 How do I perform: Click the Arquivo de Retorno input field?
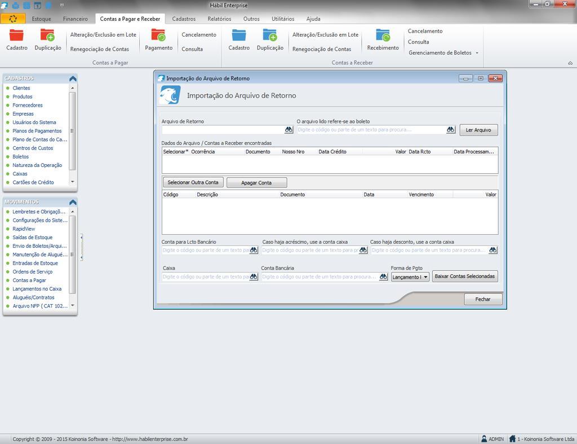(x=223, y=130)
